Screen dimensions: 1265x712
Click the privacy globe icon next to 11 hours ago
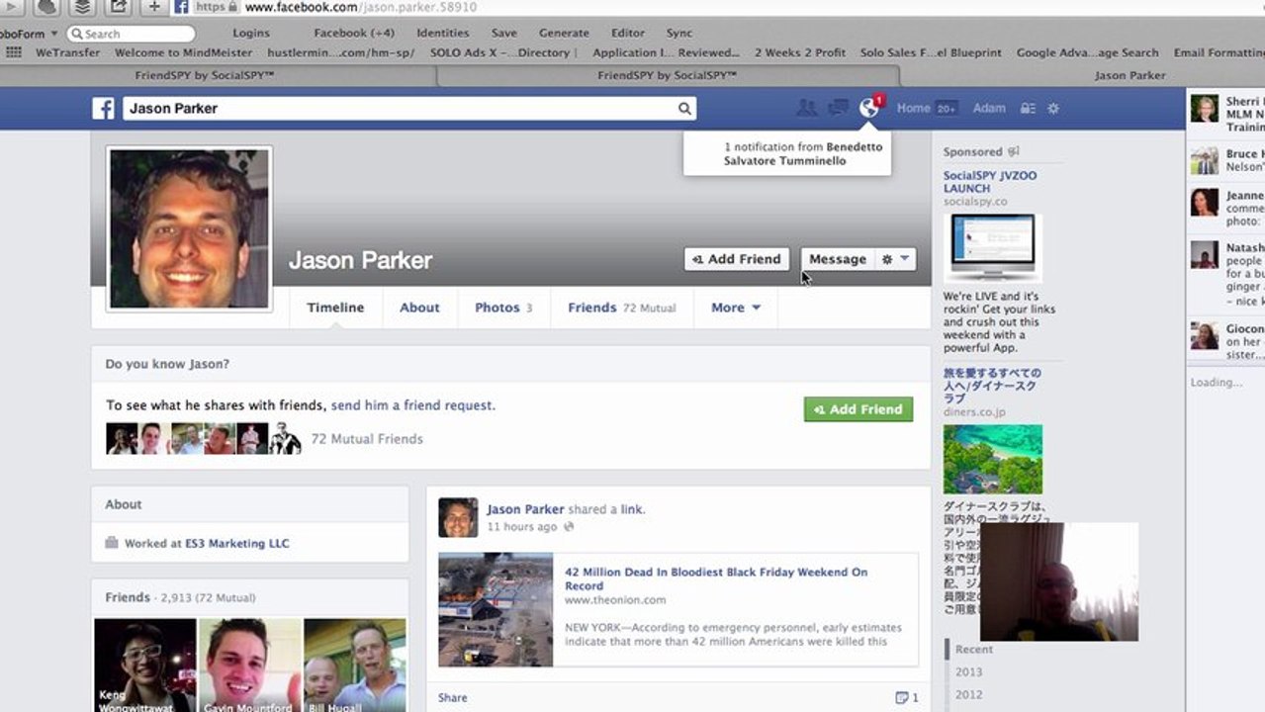point(569,527)
